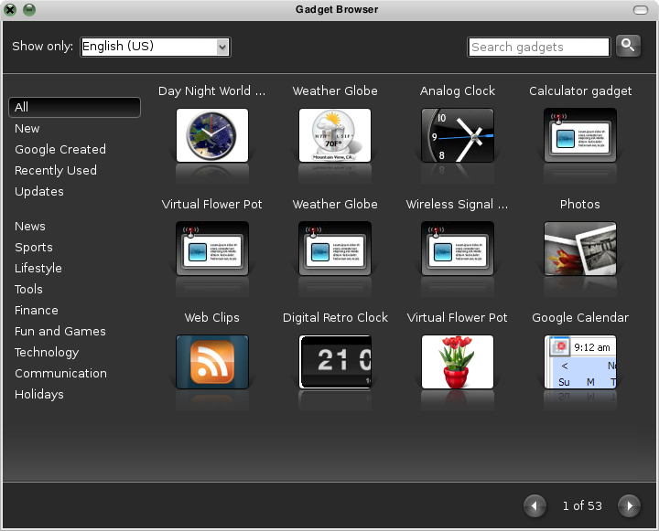Select the Digital Retro Clock icon

click(x=335, y=362)
